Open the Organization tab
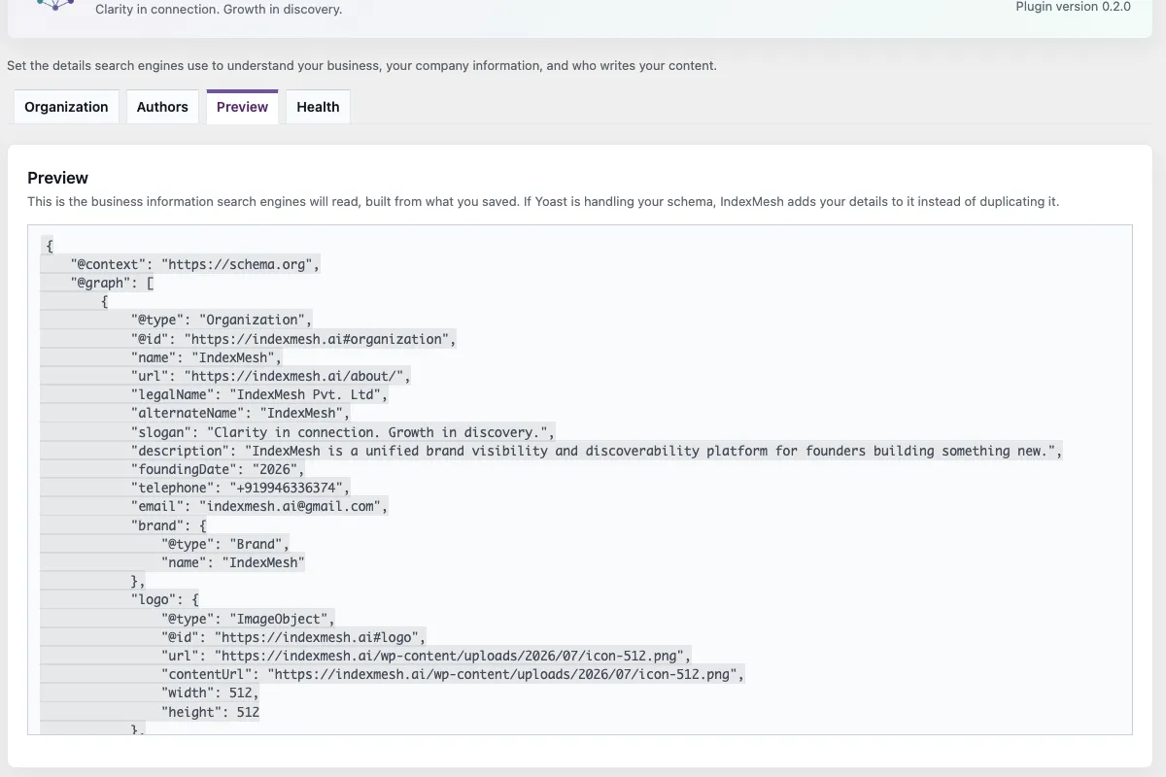 coord(66,107)
